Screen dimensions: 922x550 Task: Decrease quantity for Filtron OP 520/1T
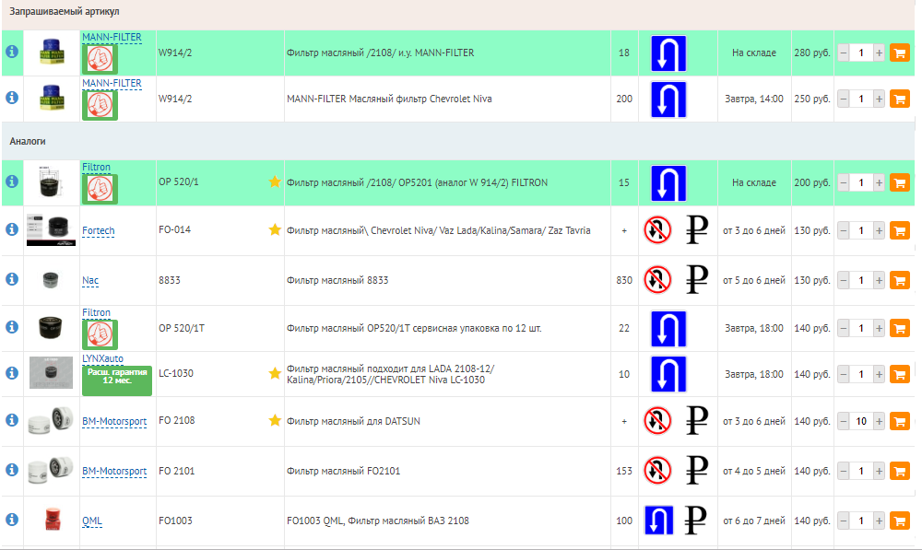coord(844,328)
